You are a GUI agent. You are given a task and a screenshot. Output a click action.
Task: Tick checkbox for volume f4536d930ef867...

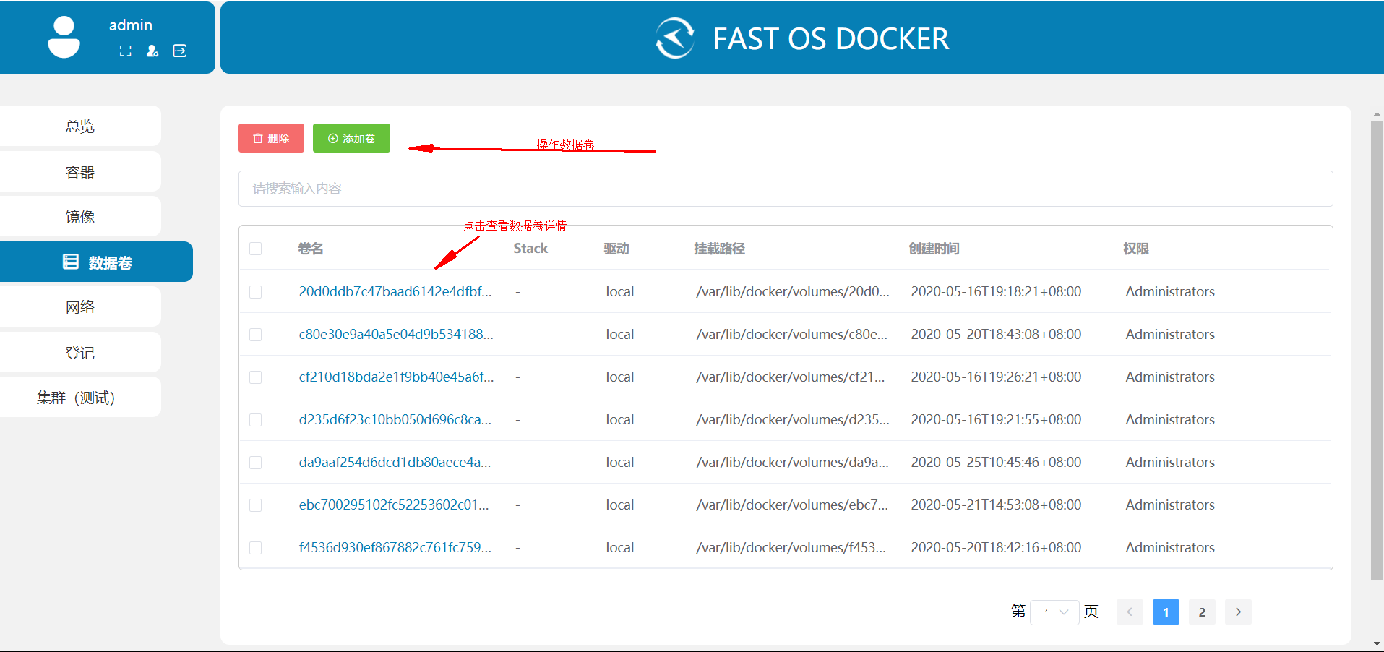click(256, 548)
